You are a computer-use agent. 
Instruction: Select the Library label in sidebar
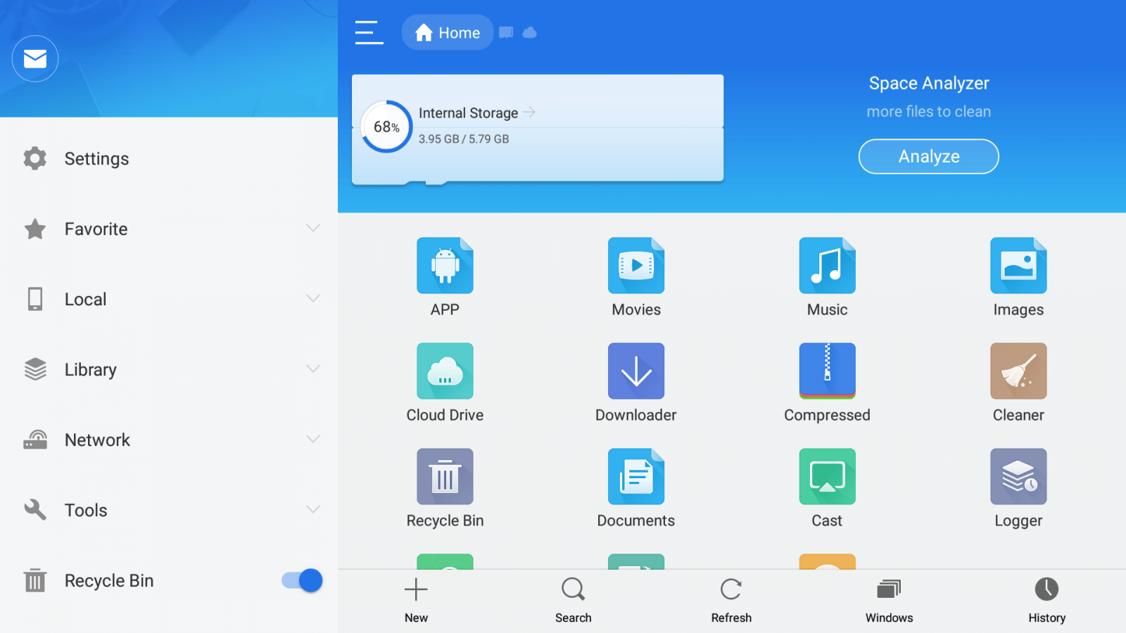pyautogui.click(x=91, y=370)
